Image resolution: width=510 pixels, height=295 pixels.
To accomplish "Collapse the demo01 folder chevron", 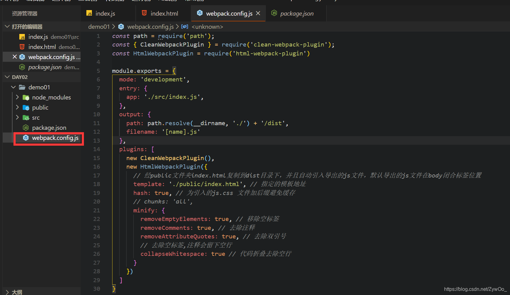I will pyautogui.click(x=13, y=87).
